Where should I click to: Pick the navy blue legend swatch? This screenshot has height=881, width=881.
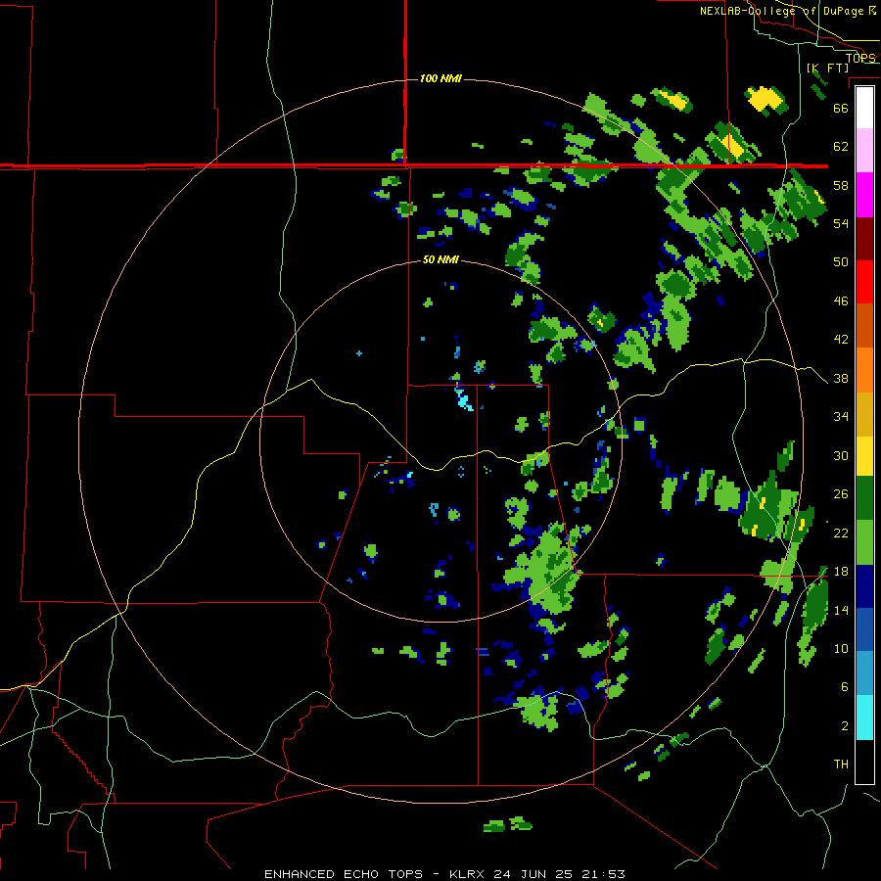864,586
